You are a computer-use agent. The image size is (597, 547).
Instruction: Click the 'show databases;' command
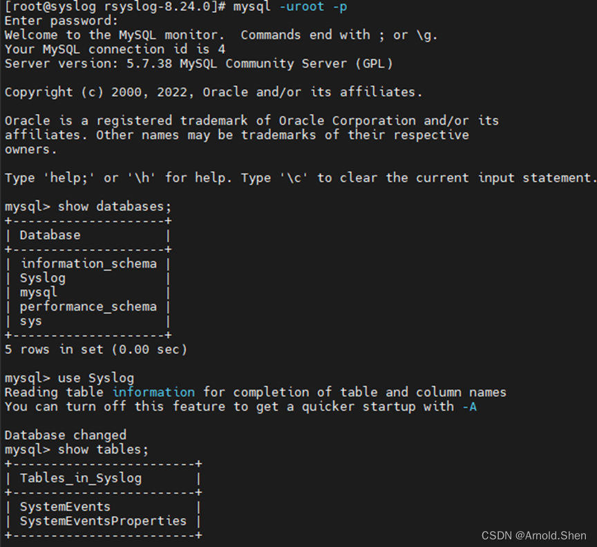(x=115, y=207)
